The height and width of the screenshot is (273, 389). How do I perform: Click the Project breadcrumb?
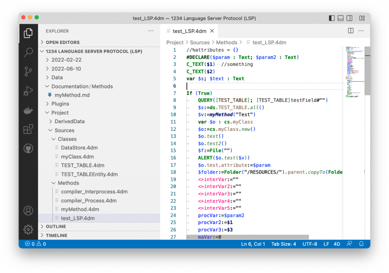pos(175,42)
